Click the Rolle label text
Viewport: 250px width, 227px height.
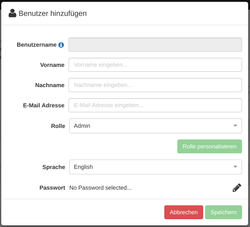[x=58, y=126]
